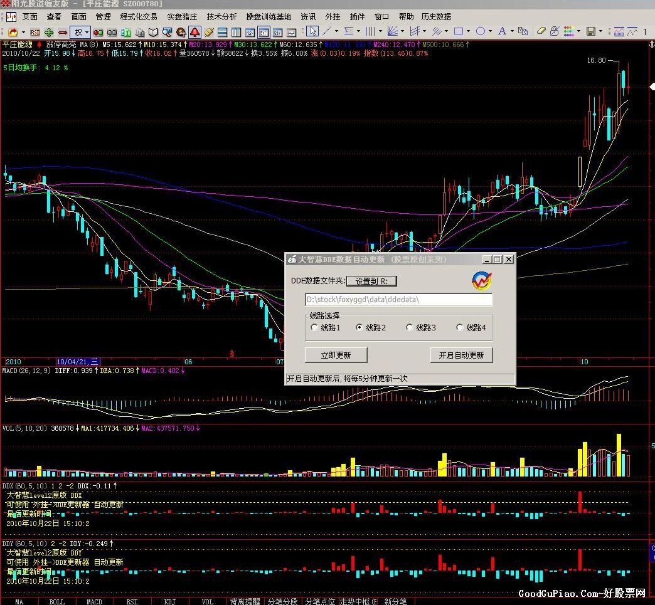Select the arrow pointer cursor tool
The image size is (655, 605).
coord(312,31)
